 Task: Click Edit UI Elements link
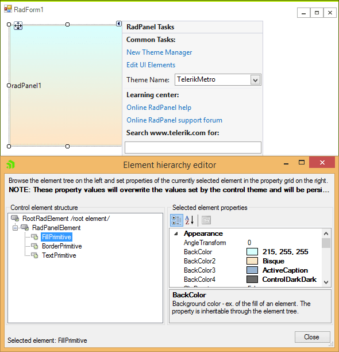click(x=151, y=65)
